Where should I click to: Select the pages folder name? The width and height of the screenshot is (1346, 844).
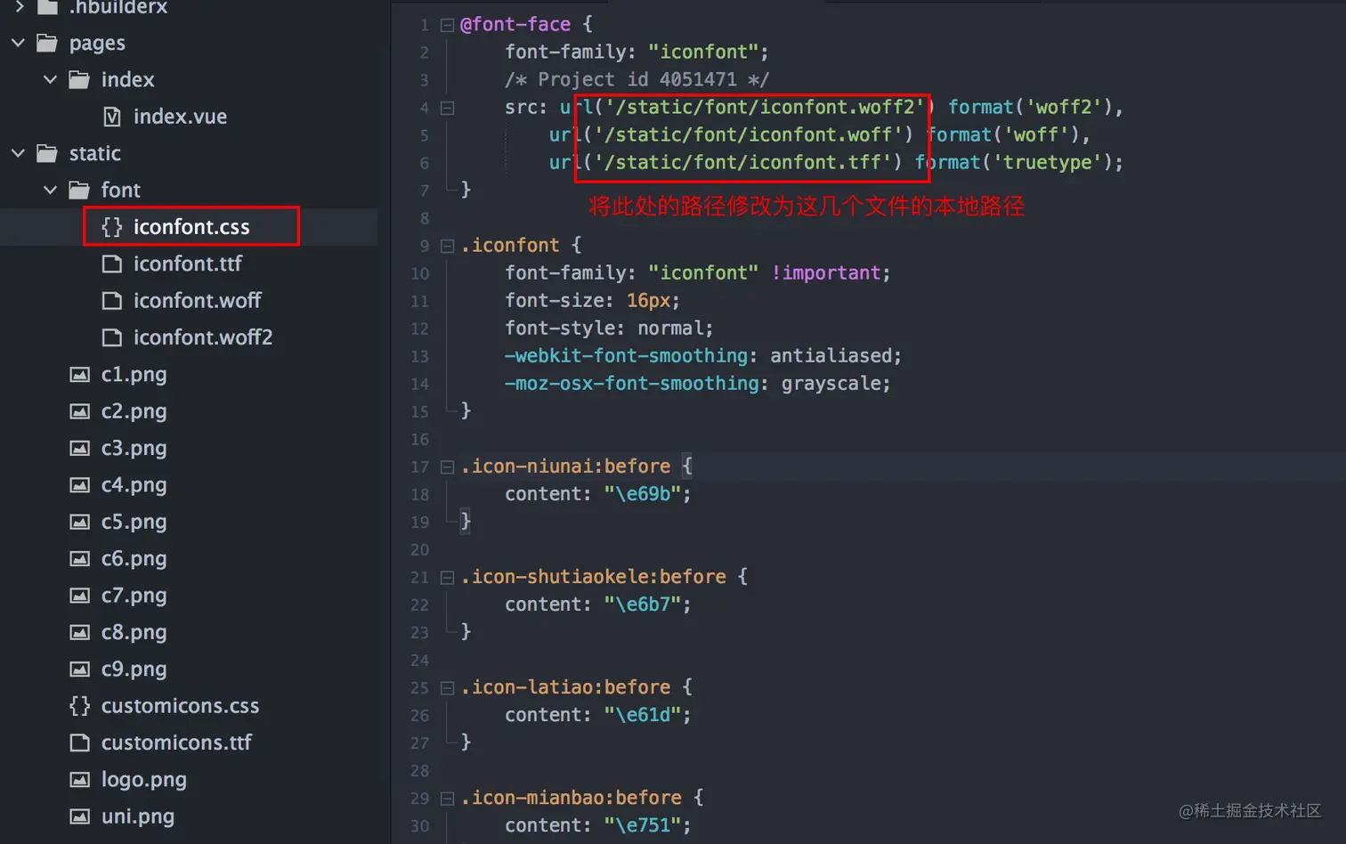pyautogui.click(x=97, y=43)
